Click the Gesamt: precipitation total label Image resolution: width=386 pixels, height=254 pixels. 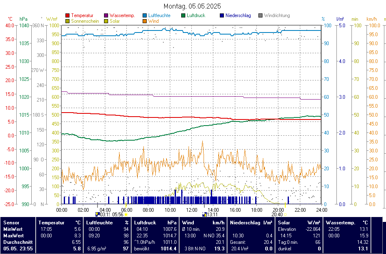coord(239,242)
